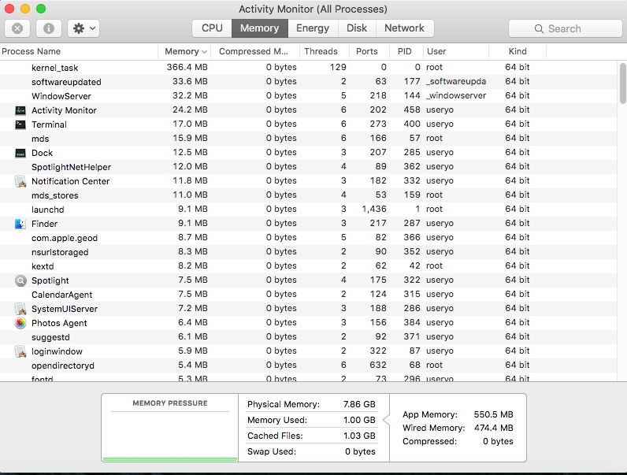Toggle the Memory column sort arrow
Viewport: 627px width, 475px height.
204,52
